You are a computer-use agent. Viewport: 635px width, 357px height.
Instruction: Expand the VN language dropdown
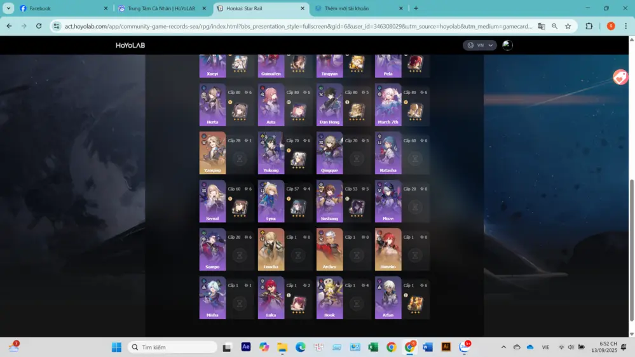[479, 45]
